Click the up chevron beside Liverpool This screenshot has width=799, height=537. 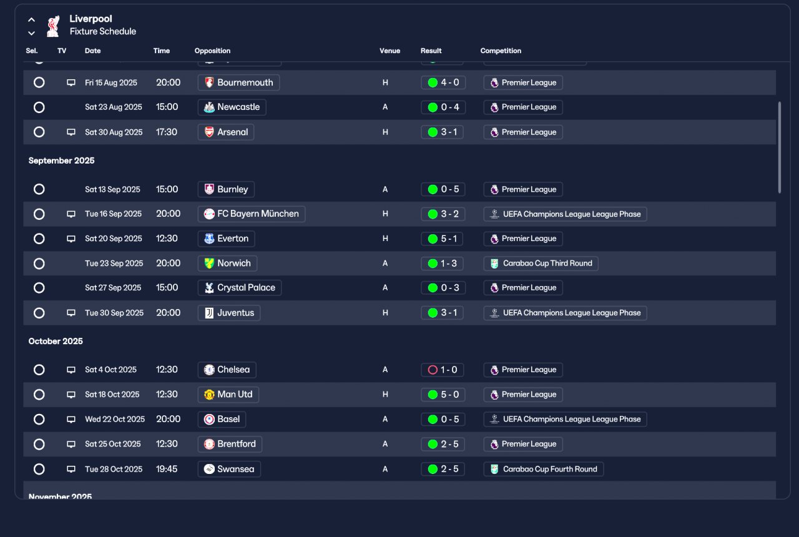point(31,19)
